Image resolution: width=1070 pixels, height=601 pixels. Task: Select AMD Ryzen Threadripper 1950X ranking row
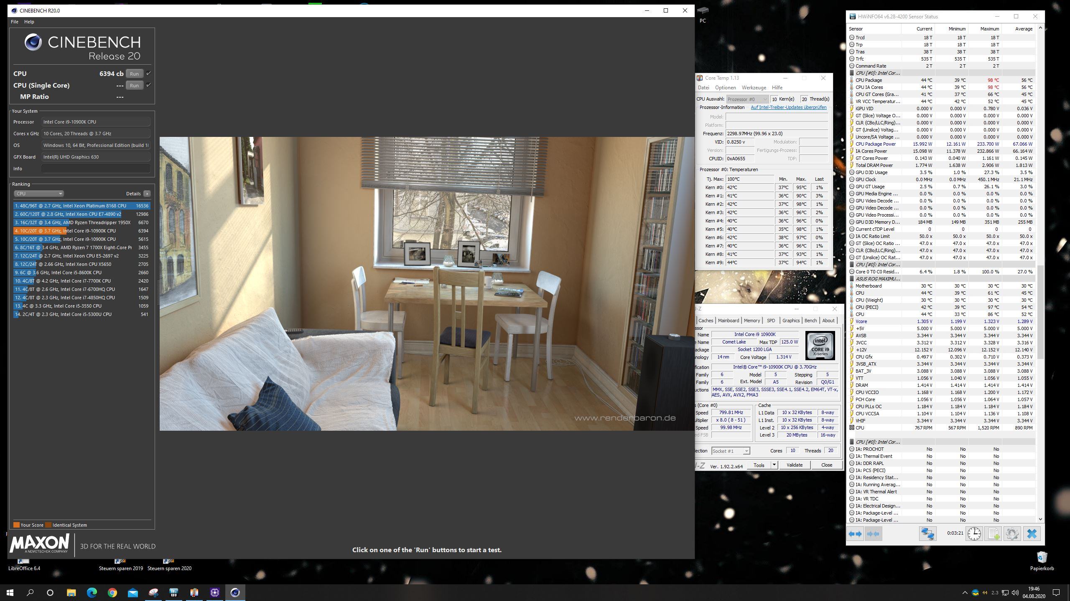tap(82, 222)
